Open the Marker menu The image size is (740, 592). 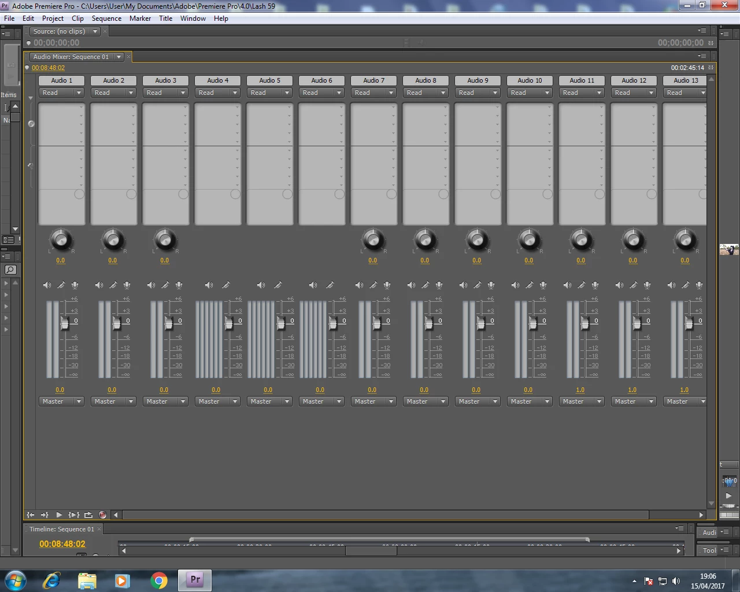[x=140, y=18]
